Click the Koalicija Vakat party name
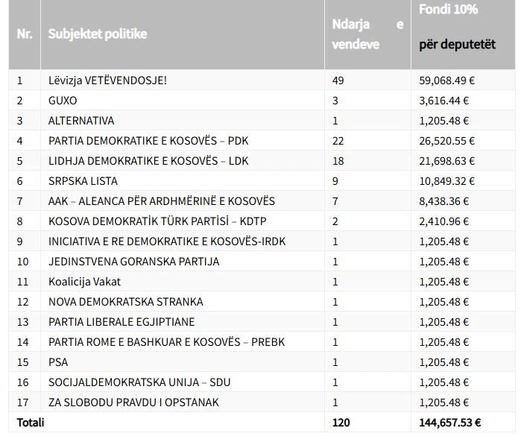This screenshot has height=439, width=524. click(x=84, y=282)
